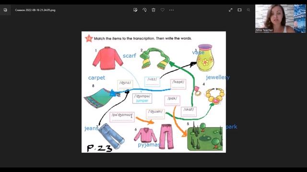This screenshot has height=172, width=307.
Task: Enter full screen with the diagonal arrows icon
Action: pyautogui.click(x=230, y=10)
